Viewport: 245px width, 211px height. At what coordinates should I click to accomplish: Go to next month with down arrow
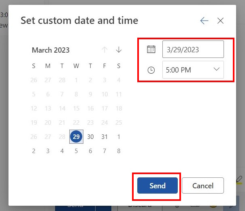pyautogui.click(x=119, y=50)
